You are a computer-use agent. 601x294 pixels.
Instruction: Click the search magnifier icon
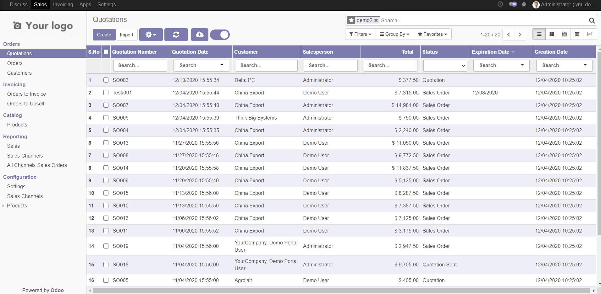click(592, 20)
